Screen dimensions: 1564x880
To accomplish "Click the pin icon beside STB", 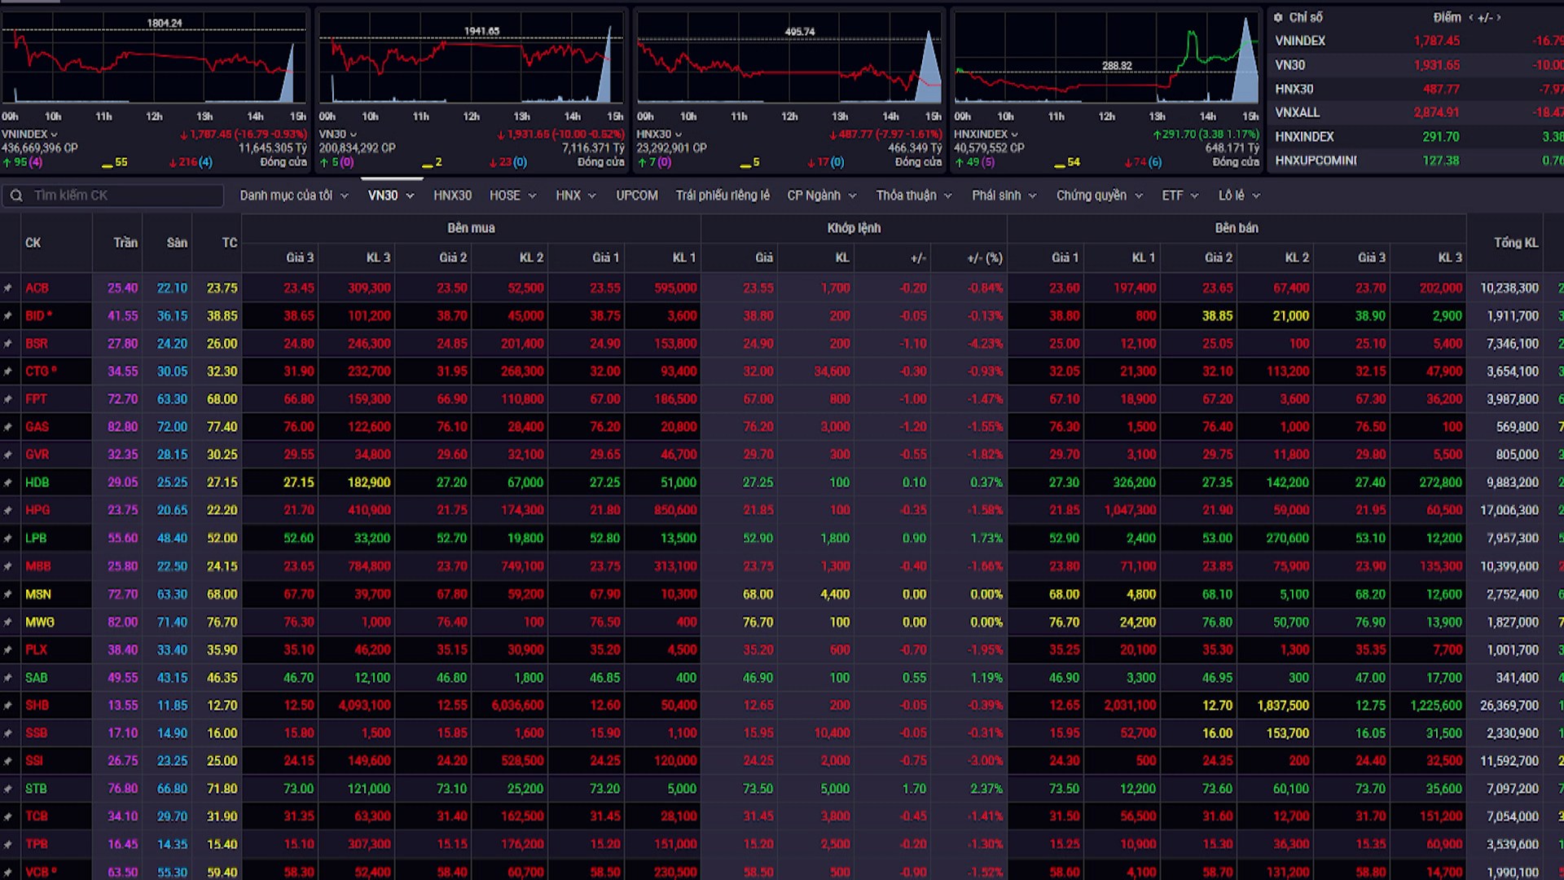I will coord(8,789).
